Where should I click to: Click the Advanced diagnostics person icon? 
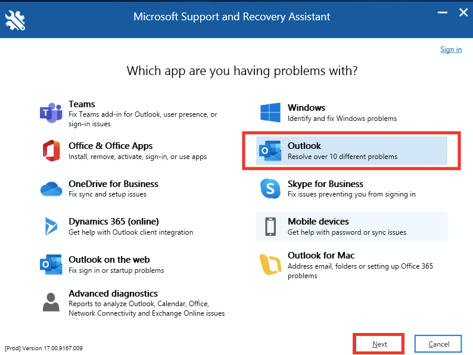(x=51, y=302)
